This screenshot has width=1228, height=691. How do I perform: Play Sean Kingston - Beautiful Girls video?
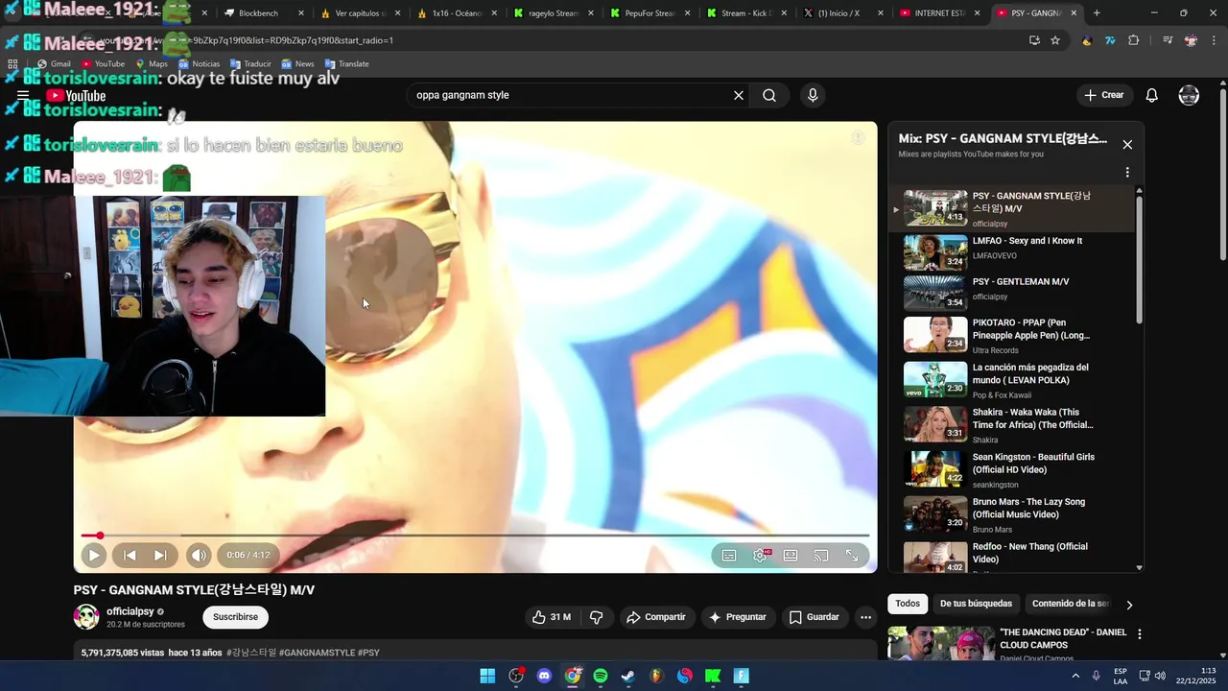(1012, 469)
